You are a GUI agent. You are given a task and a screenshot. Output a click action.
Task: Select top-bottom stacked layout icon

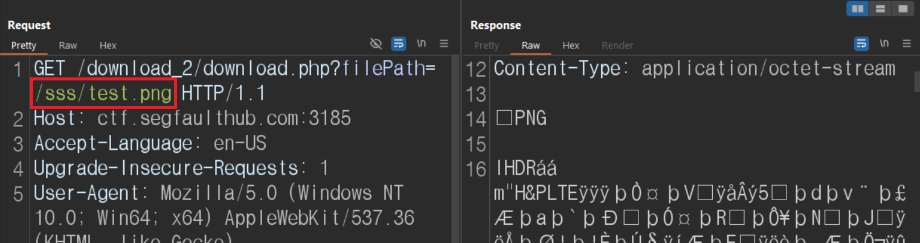coord(880,8)
